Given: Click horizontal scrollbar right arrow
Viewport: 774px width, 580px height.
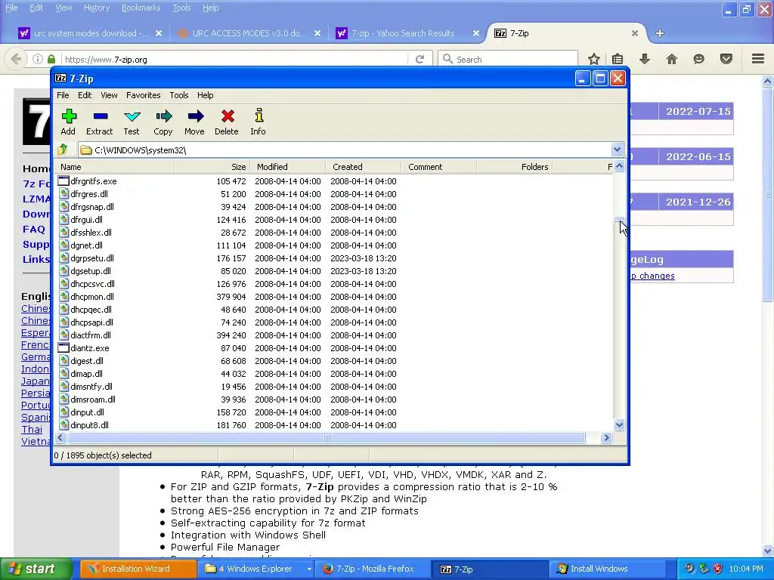Looking at the screenshot, I should (x=607, y=437).
